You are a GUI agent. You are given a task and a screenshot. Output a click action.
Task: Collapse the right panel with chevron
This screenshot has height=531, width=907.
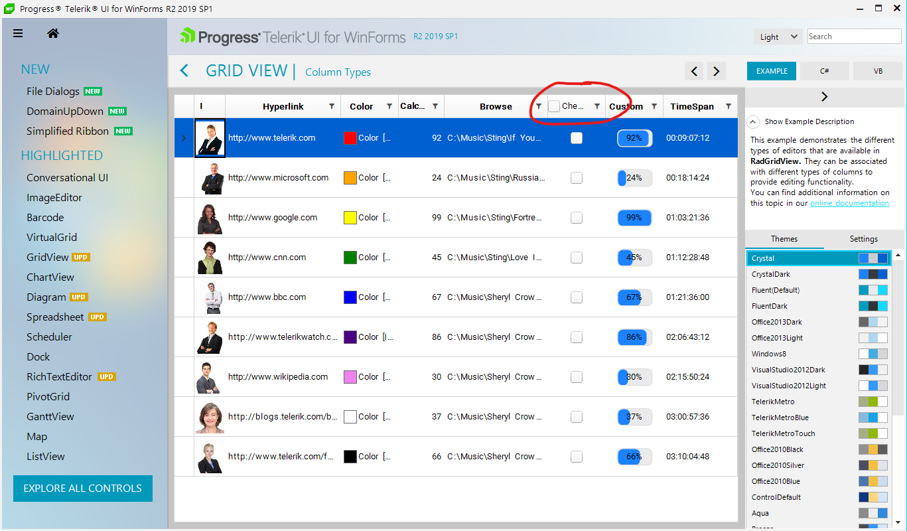pyautogui.click(x=824, y=97)
